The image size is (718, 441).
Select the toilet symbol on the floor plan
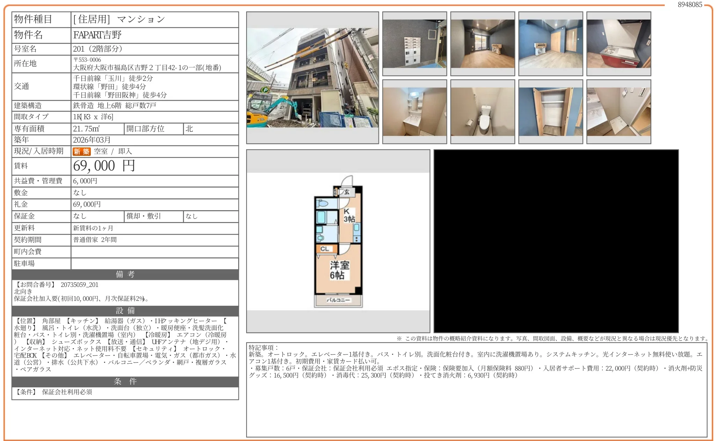(x=323, y=203)
